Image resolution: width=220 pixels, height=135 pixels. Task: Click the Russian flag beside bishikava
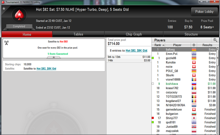click(x=194, y=84)
